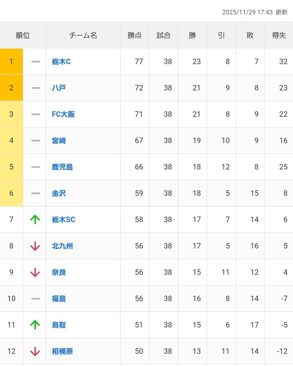Click the green up arrow beside 鳥取

(x=35, y=325)
